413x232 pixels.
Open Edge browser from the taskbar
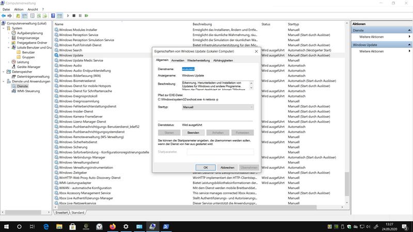[46, 226]
